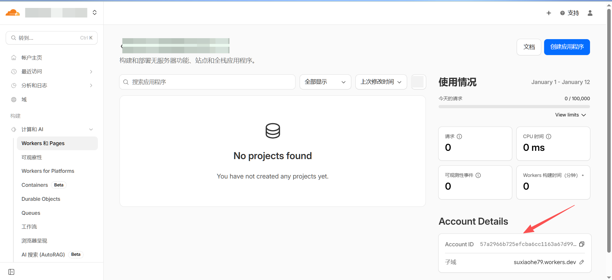Open the 上次修改时间 sort dropdown
612x280 pixels.
[x=381, y=82]
